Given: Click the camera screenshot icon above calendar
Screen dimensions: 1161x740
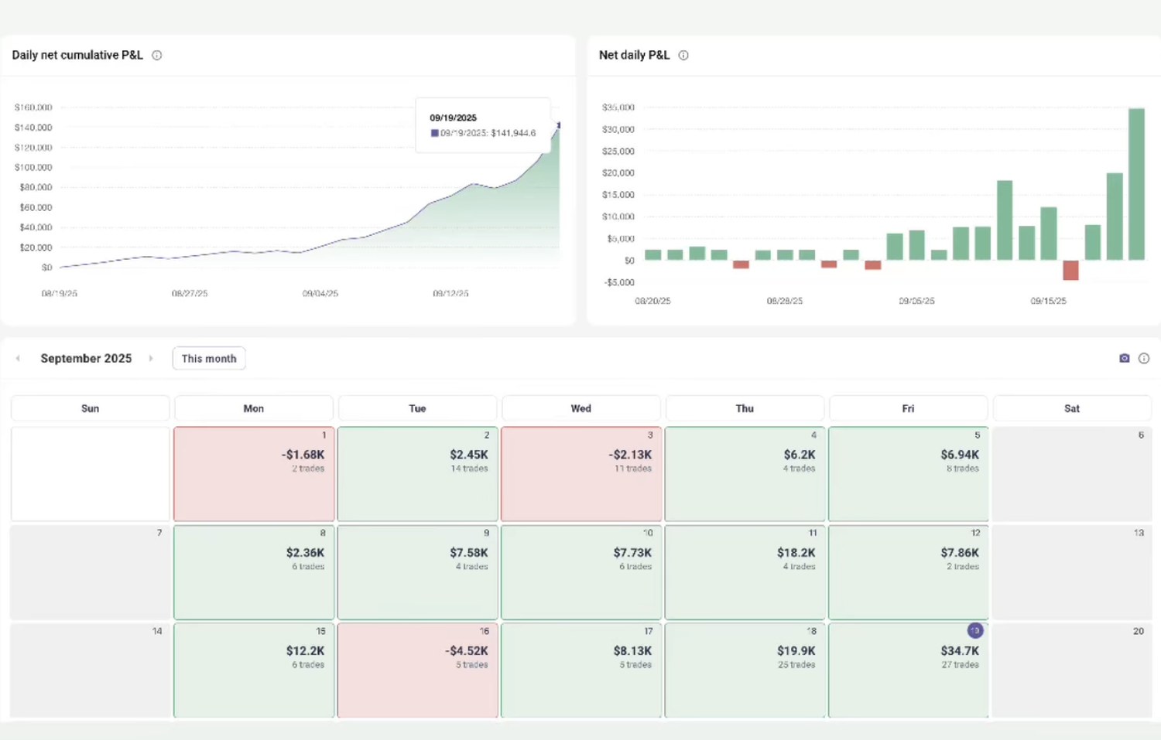Looking at the screenshot, I should pyautogui.click(x=1125, y=358).
